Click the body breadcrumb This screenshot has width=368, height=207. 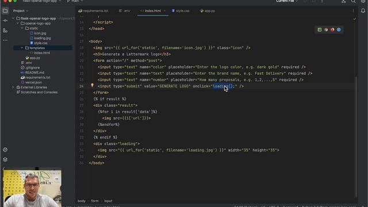point(82,201)
